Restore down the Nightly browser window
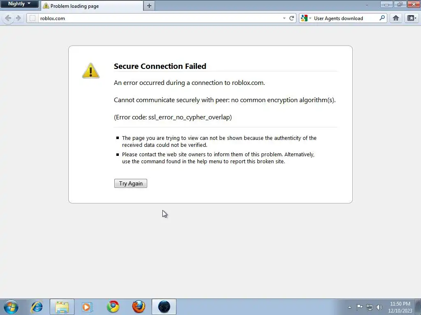 [400, 4]
